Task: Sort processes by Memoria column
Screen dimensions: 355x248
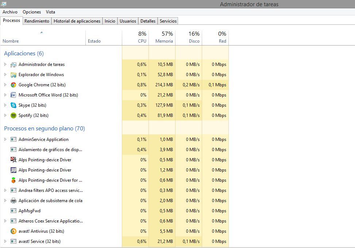Action: coord(162,38)
